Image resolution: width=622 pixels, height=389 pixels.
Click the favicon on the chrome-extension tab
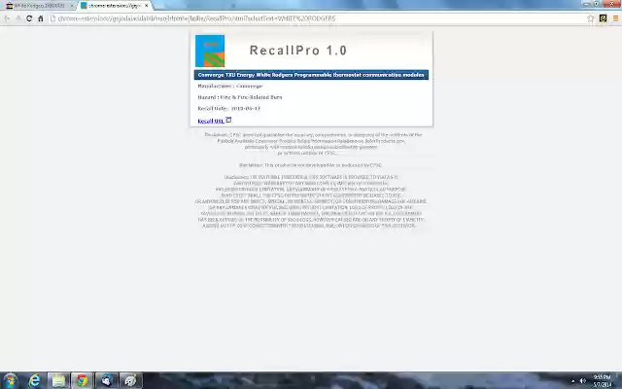coord(84,6)
